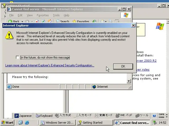The width and height of the screenshot is (169, 126).
Task: Minimize the Cannot find server IE window
Action: click(119, 9)
